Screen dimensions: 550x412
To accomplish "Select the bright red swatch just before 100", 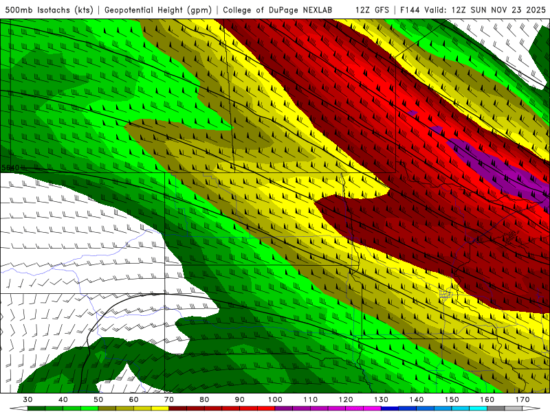I will [266, 408].
